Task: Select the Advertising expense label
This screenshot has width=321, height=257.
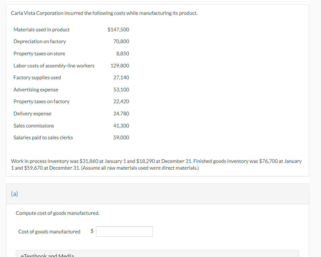Action: (x=36, y=89)
